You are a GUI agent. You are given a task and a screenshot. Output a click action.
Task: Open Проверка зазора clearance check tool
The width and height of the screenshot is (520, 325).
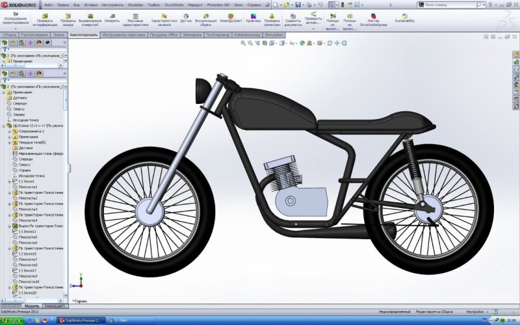(68, 20)
